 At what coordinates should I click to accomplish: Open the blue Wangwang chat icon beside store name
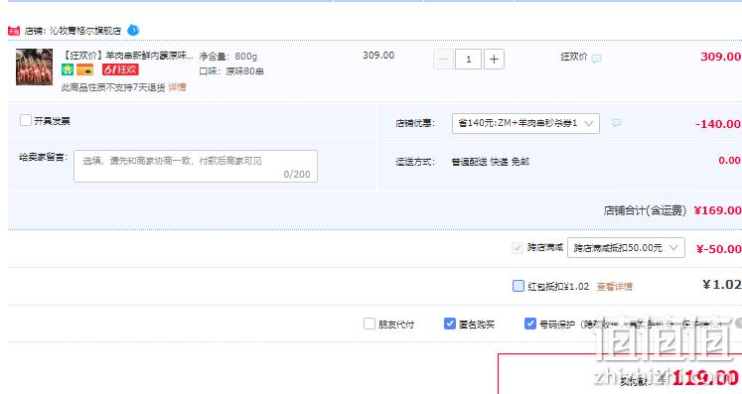(133, 30)
